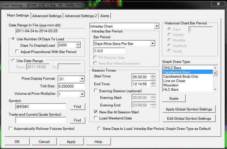Select OHLC Bars graph draw type
This screenshot has width=227, height=149.
tap(188, 68)
